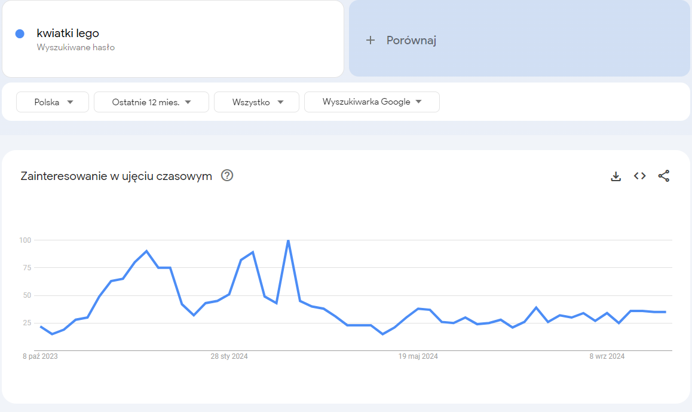Open the embed code for the chart
This screenshot has height=412, width=692.
tap(639, 176)
